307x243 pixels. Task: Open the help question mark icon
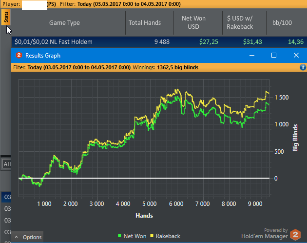[303, 67]
